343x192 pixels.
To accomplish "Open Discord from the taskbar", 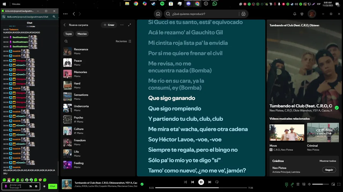I will pos(188,4).
